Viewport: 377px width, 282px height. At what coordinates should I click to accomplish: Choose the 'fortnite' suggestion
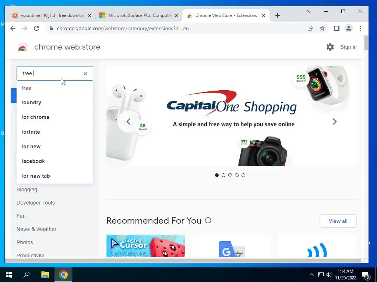coord(55,132)
